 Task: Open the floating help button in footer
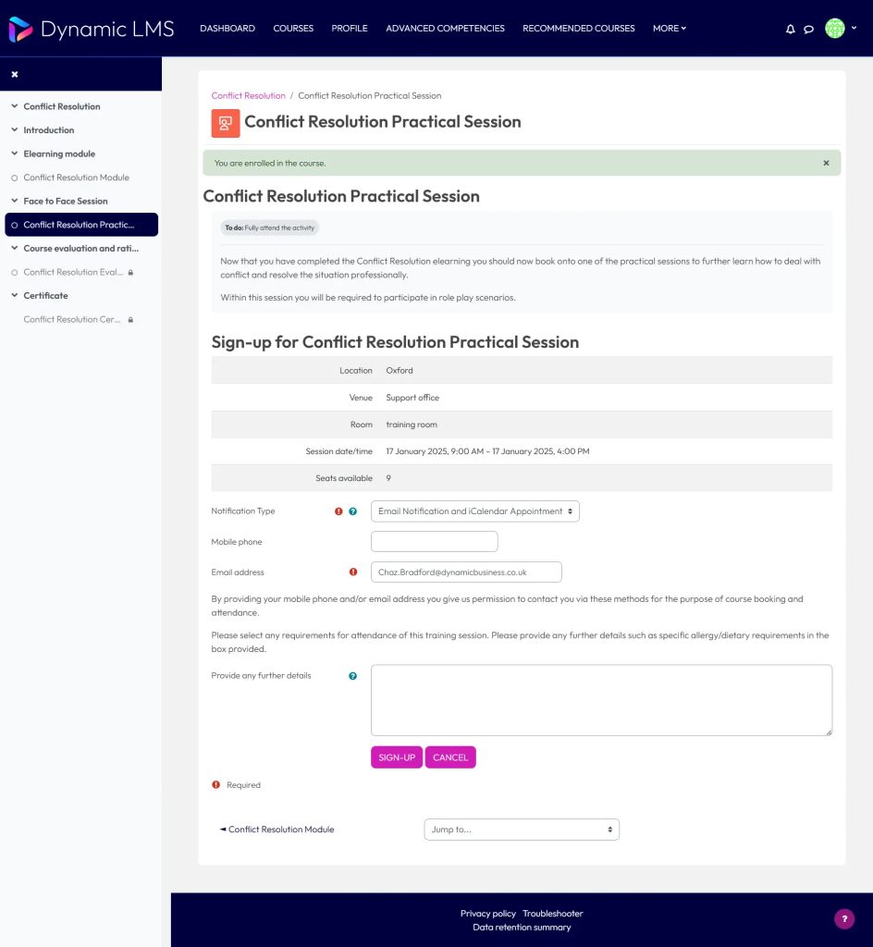[x=844, y=918]
